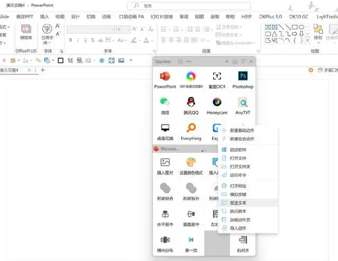The image size is (338, 261).
Task: Choose 打开文件夹 in context menu
Action: pos(248,167)
